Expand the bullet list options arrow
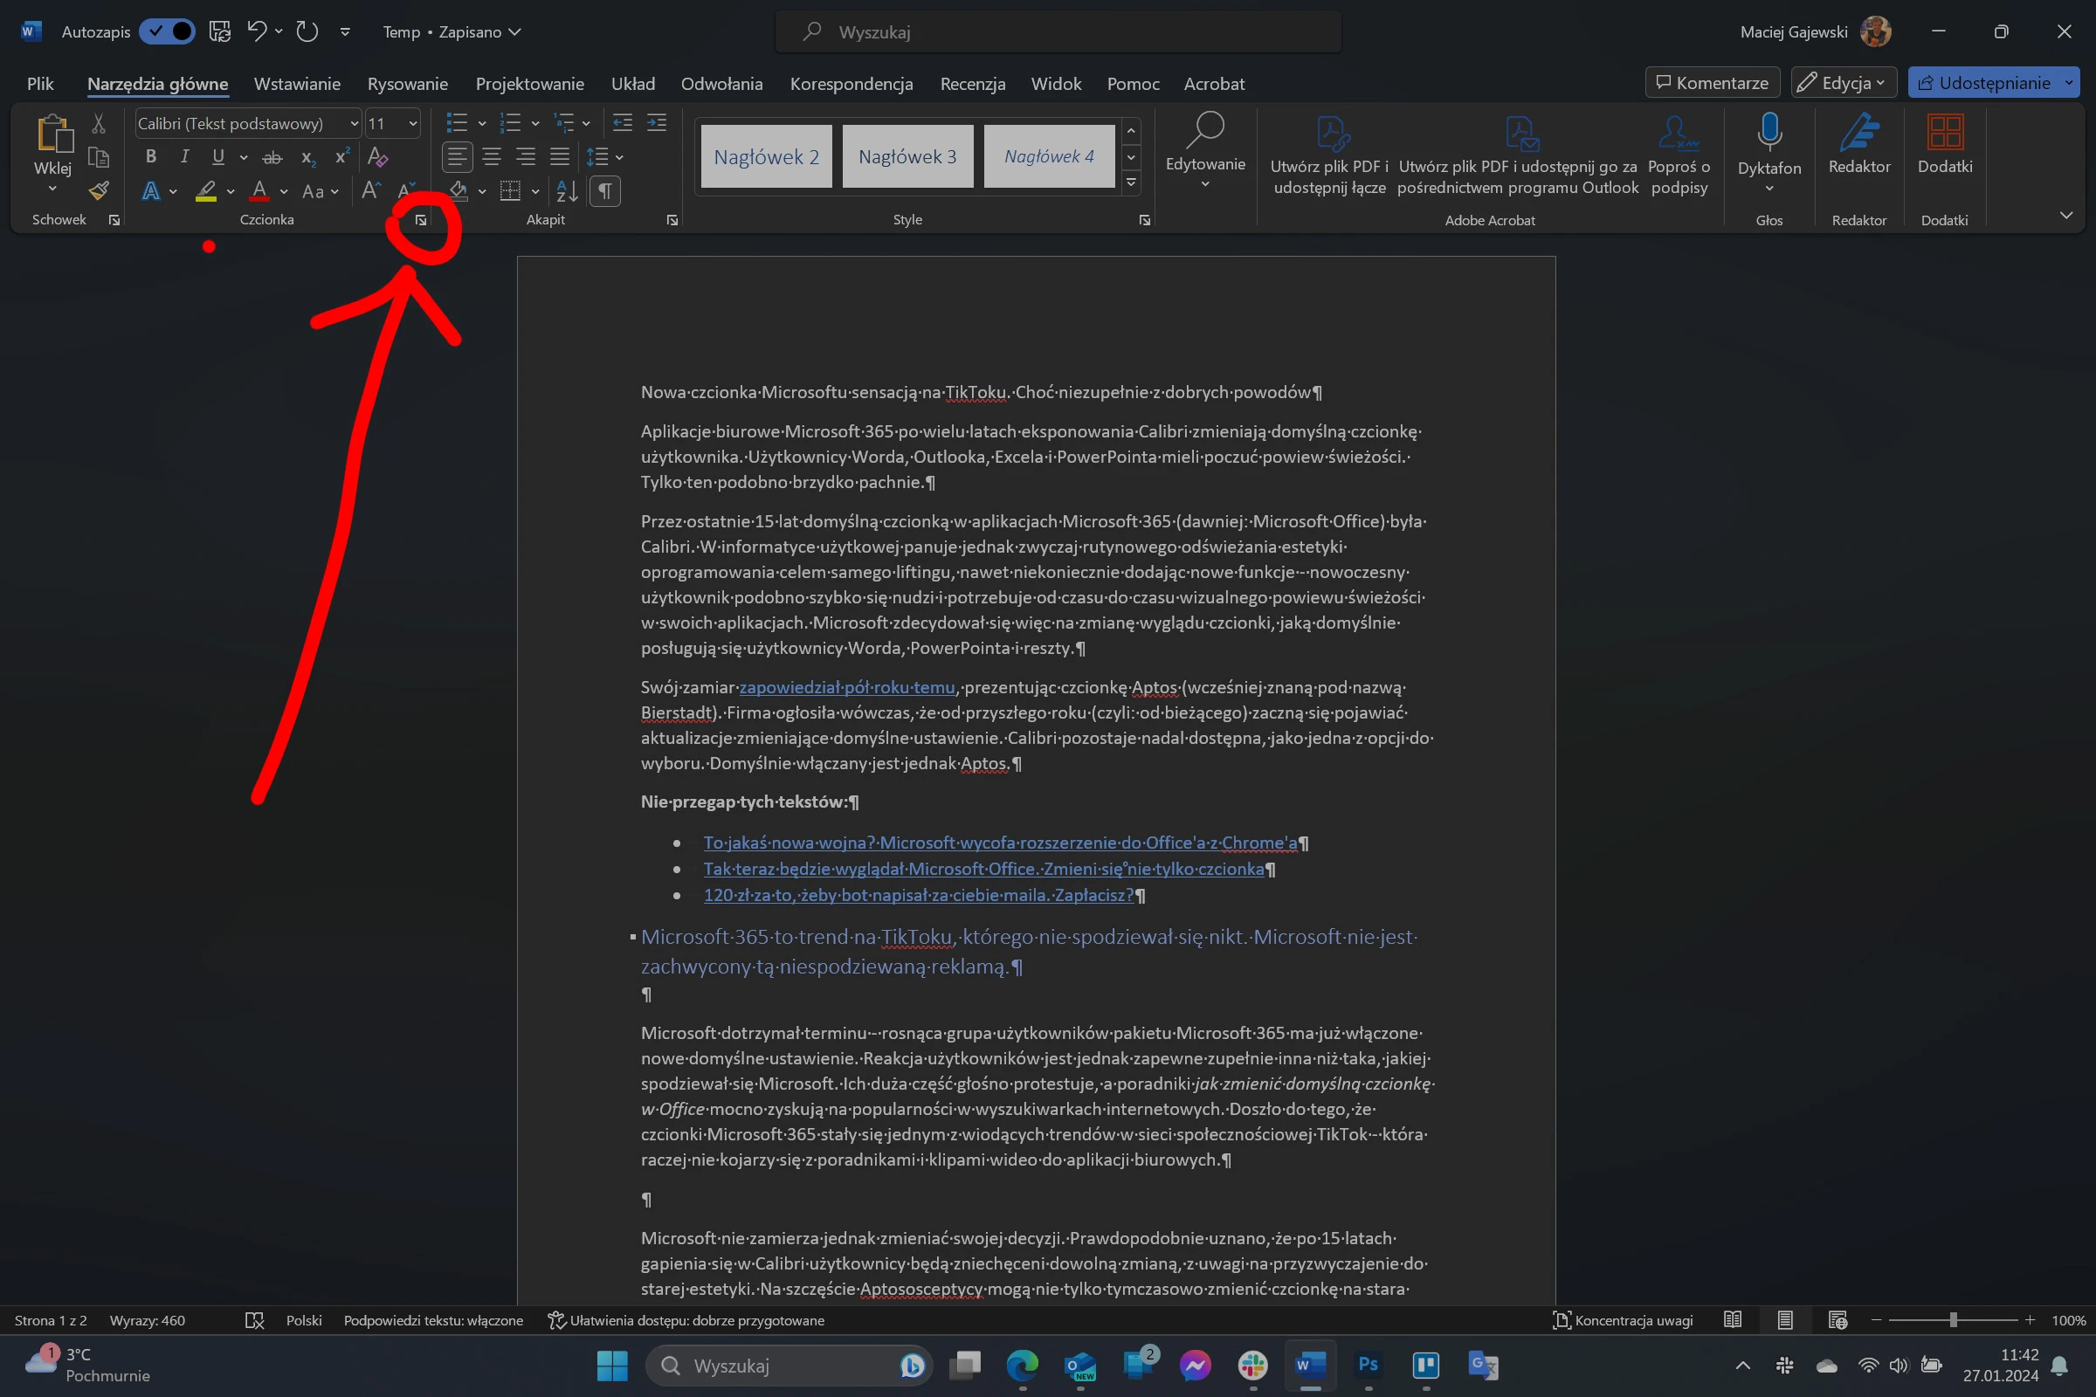This screenshot has width=2096, height=1397. tap(482, 124)
